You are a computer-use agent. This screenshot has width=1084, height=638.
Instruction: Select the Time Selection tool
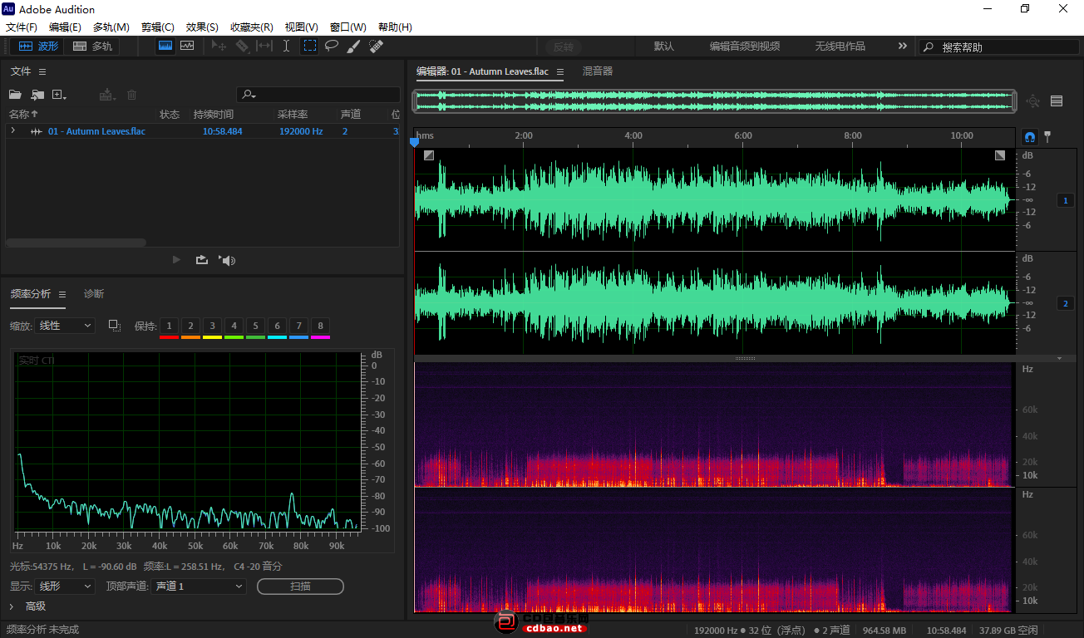point(287,47)
